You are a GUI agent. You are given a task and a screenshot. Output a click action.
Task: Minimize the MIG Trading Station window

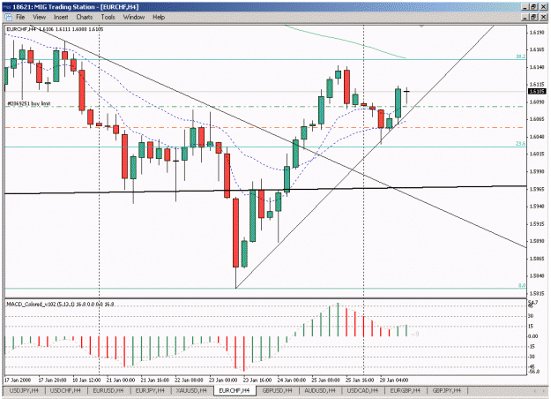pyautogui.click(x=525, y=7)
